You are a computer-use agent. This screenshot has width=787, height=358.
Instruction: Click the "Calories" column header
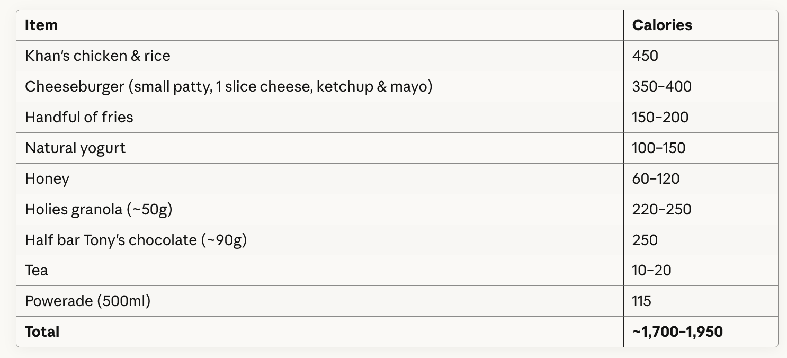662,25
